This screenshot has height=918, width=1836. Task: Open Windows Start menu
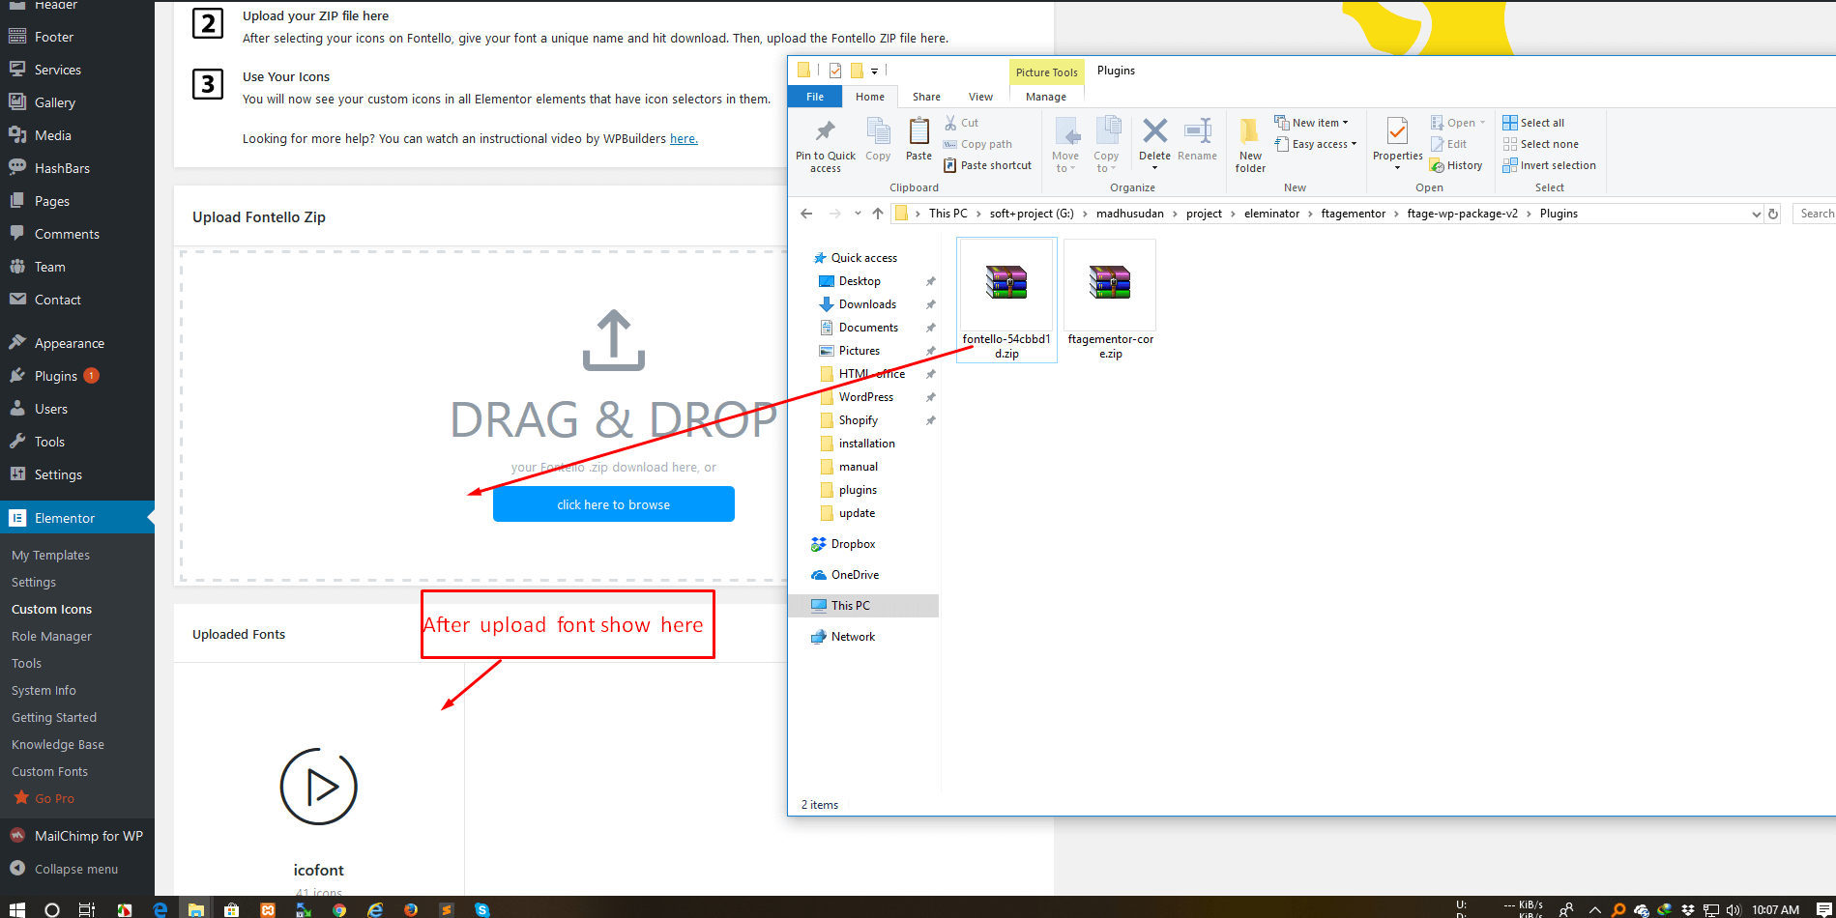tap(16, 909)
